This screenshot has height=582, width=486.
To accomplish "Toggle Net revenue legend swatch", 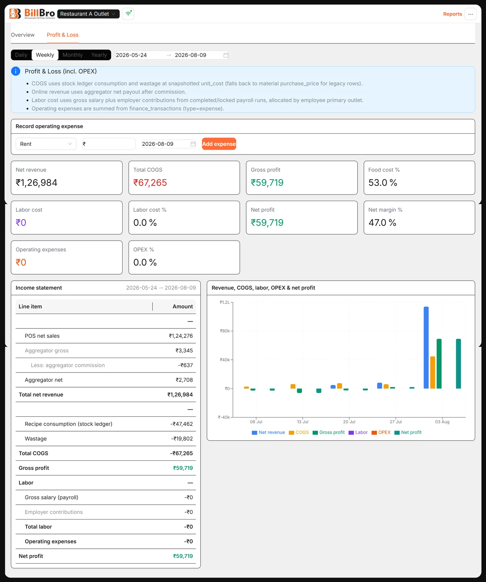I will click(x=254, y=433).
